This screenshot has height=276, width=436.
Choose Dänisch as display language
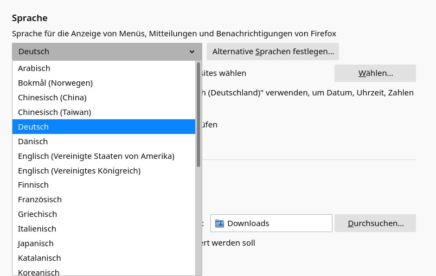coord(33,142)
